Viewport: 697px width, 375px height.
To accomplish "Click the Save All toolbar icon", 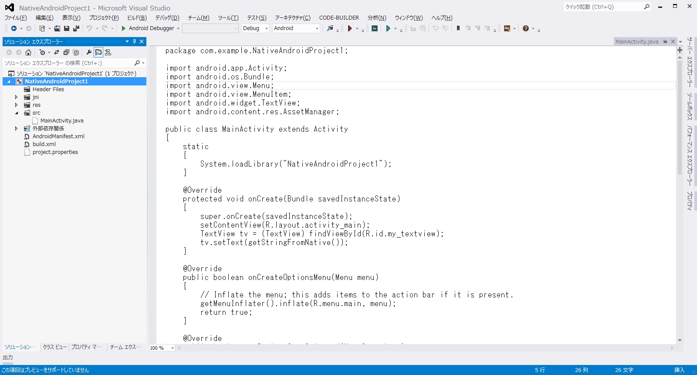I will point(76,28).
